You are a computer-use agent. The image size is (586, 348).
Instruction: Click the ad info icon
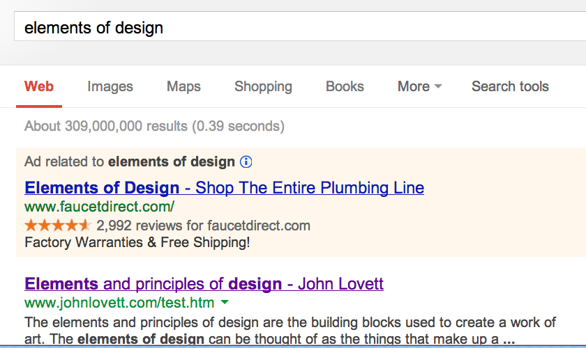(x=246, y=162)
